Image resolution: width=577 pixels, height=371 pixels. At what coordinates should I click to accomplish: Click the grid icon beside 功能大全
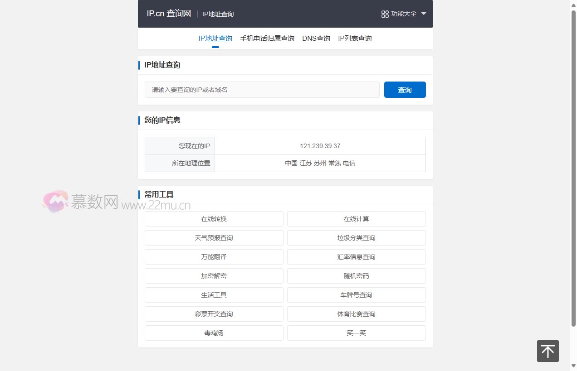[x=384, y=14]
